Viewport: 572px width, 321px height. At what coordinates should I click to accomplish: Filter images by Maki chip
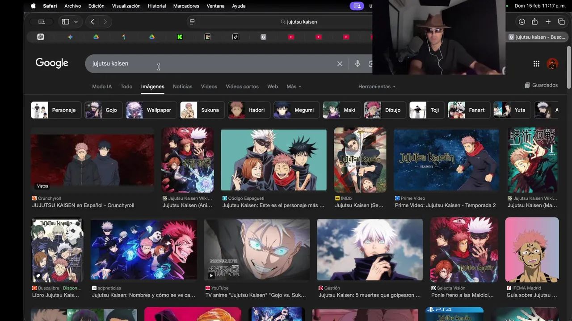342,110
